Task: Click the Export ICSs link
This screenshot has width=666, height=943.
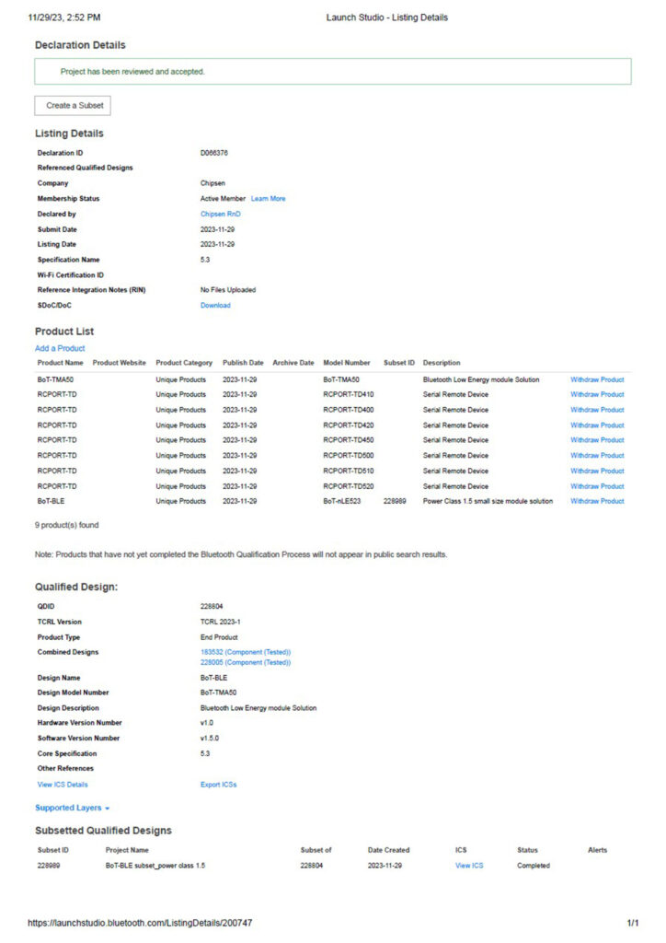Action: 218,785
